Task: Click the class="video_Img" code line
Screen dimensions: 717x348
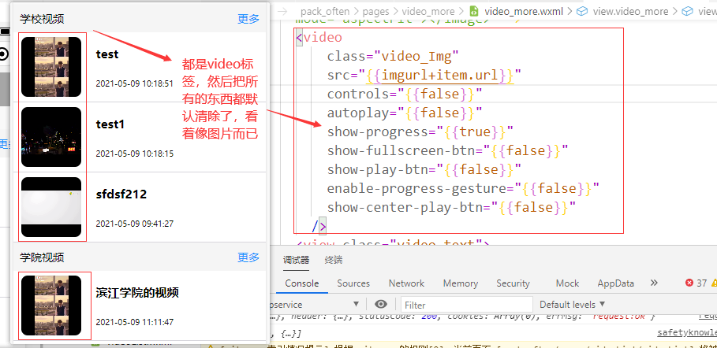Action: (393, 57)
